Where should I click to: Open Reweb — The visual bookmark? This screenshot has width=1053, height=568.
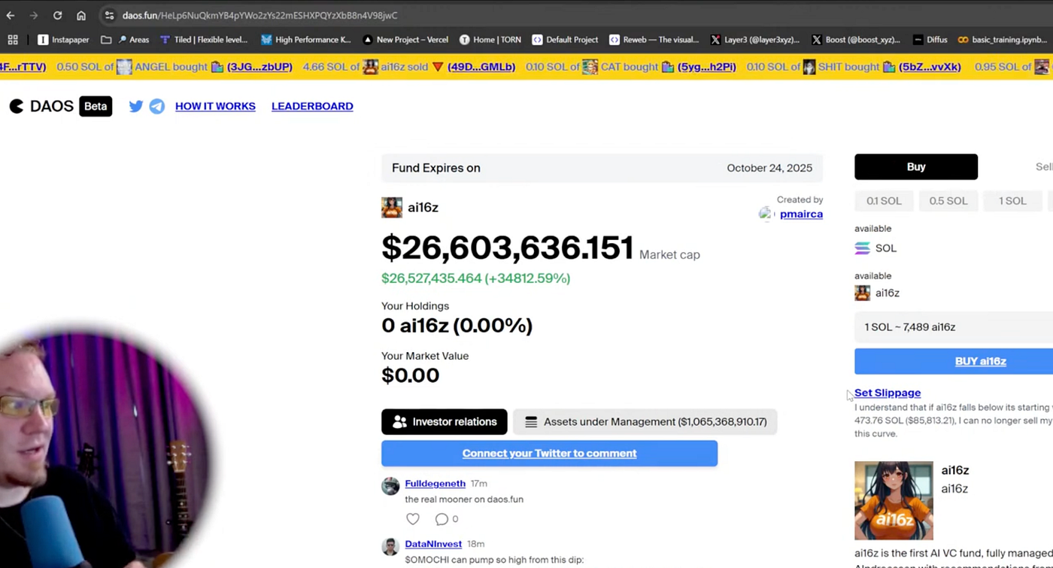coord(654,40)
